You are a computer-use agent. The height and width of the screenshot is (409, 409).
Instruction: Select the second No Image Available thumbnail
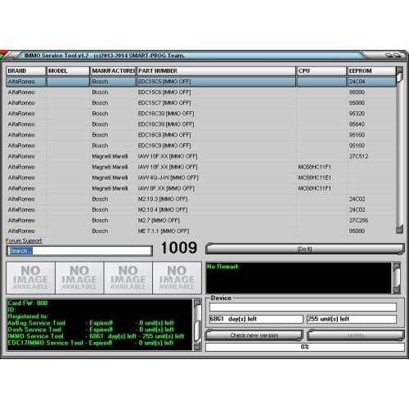coord(79,278)
